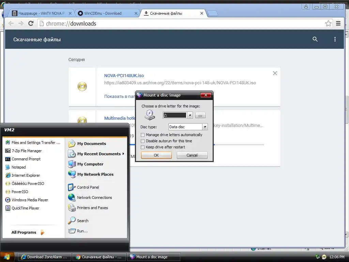Click the taskbar clock showing 12:06 PM
The height and width of the screenshot is (262, 349).
point(336,257)
